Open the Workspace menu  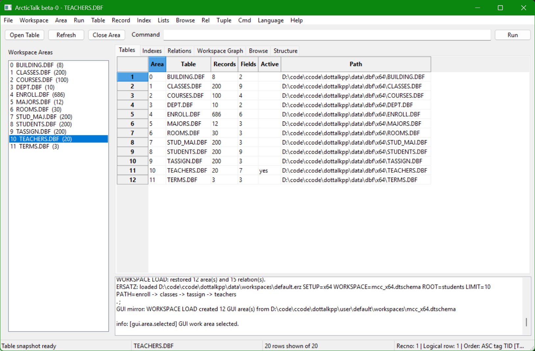pyautogui.click(x=34, y=20)
